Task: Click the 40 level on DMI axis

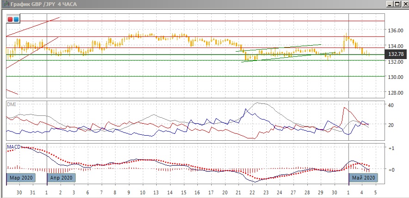Action: [391, 105]
